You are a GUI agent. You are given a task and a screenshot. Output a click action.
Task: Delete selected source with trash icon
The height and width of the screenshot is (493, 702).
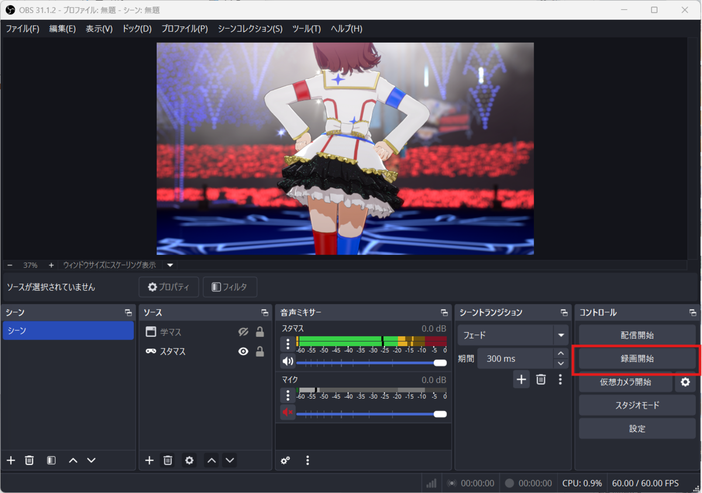click(168, 460)
